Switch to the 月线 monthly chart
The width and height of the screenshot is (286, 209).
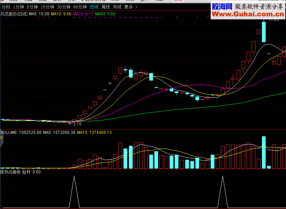pyautogui.click(x=117, y=7)
